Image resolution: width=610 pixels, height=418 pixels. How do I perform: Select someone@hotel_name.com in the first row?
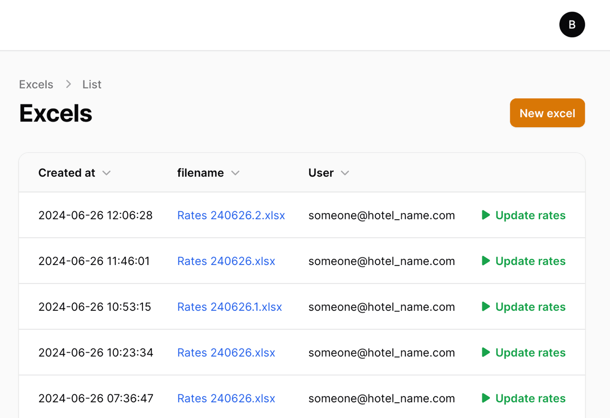(x=381, y=215)
